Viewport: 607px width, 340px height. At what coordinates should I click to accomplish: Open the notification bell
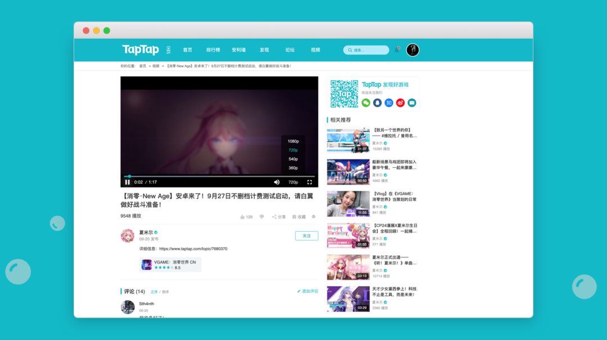pyautogui.click(x=397, y=50)
